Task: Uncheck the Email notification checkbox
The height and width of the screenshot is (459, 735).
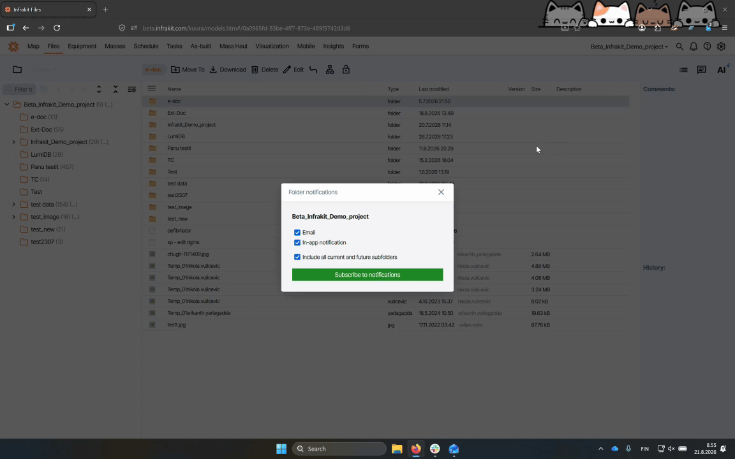Action: click(297, 232)
